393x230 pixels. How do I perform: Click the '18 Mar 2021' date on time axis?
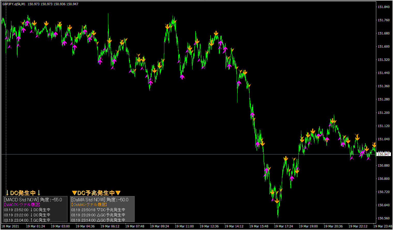(10, 226)
